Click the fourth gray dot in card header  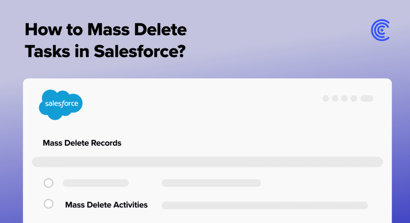click(354, 98)
